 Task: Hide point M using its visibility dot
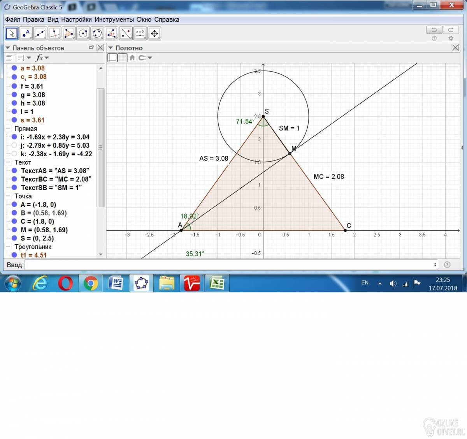pos(14,230)
